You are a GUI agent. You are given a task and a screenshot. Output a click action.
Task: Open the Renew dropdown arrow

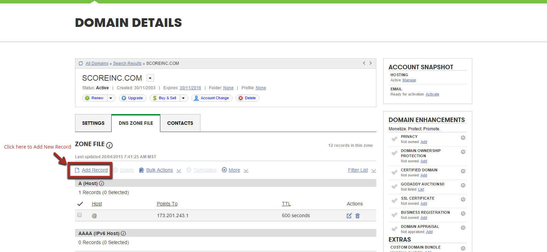(111, 98)
